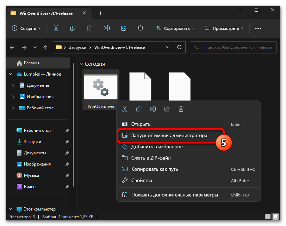Viewport: 286px width, 226px height.
Task: Select the second blank document file
Action: tap(140, 86)
